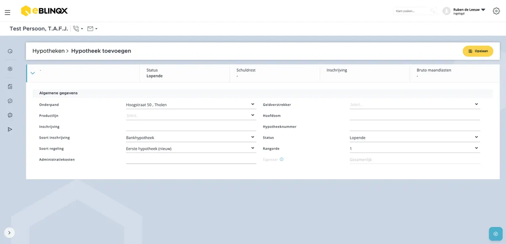The image size is (506, 244).
Task: Save the mortgage with Opslaan
Action: point(478,51)
